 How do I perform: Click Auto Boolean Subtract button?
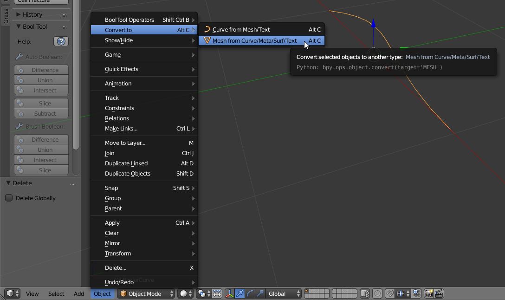coord(41,113)
